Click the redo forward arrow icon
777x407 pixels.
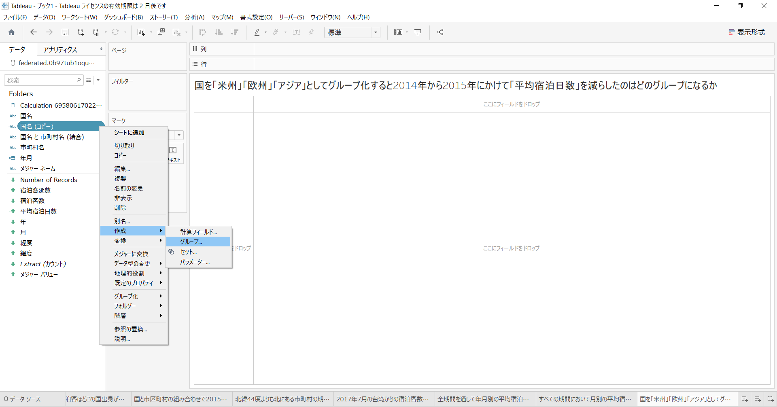coord(49,32)
